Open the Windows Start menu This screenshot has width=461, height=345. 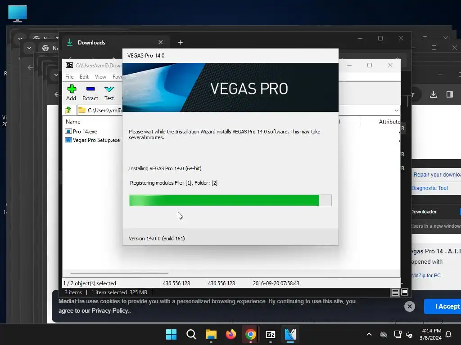pyautogui.click(x=171, y=334)
